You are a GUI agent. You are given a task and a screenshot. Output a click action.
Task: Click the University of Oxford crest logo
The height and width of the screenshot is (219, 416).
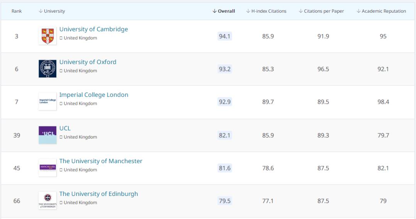tap(47, 69)
